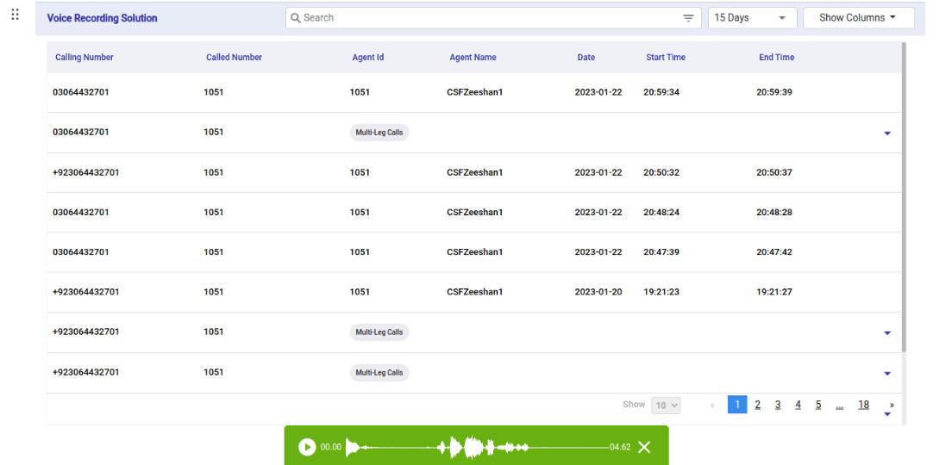Go to the next page arrow
The height and width of the screenshot is (465, 952).
coord(891,405)
